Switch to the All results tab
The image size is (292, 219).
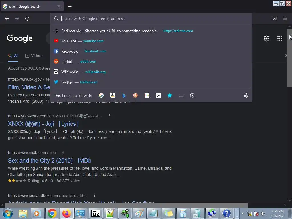click(x=13, y=56)
